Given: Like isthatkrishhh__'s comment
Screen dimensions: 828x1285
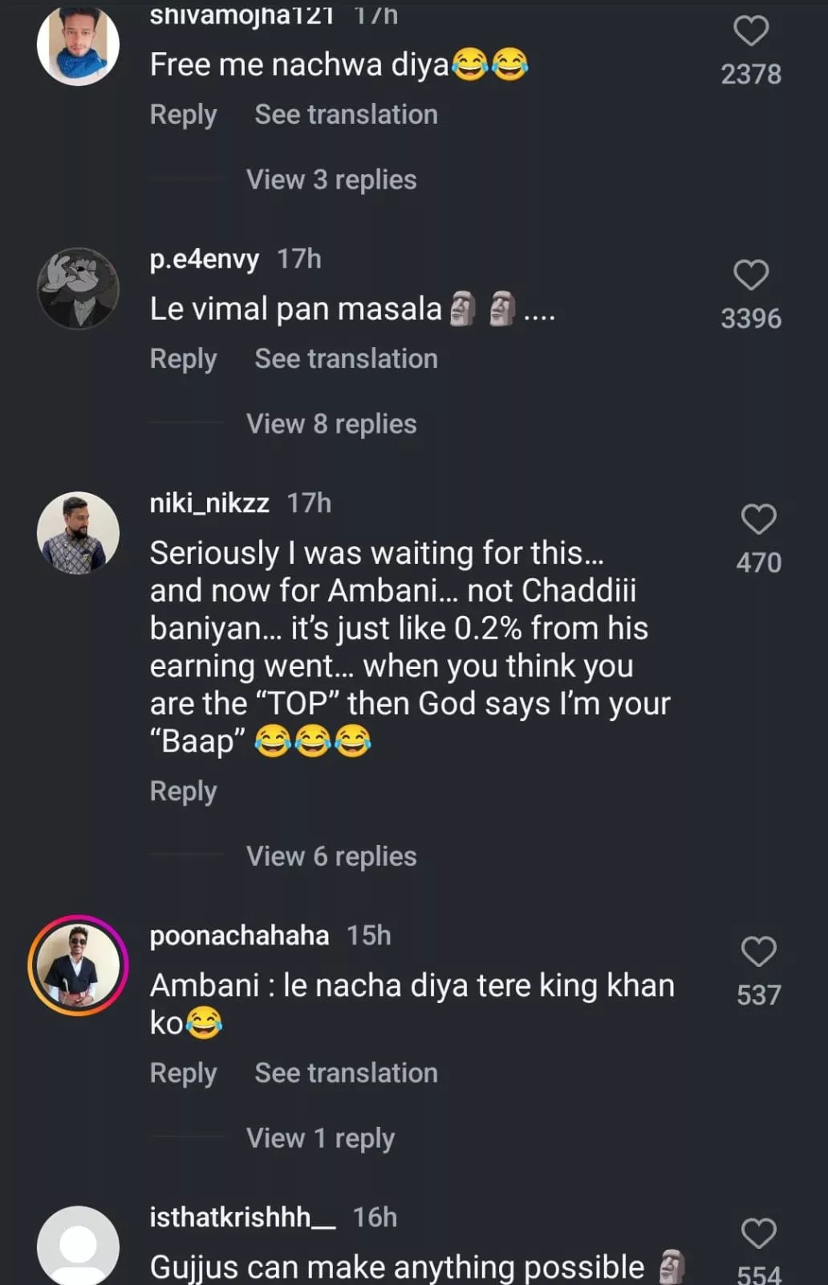Looking at the screenshot, I should pos(758,1234).
